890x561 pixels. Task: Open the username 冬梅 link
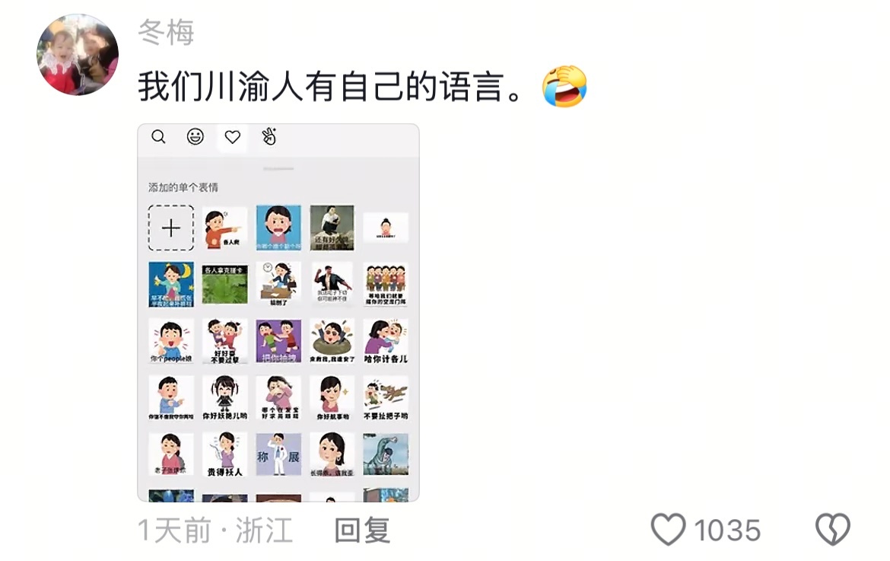point(167,32)
